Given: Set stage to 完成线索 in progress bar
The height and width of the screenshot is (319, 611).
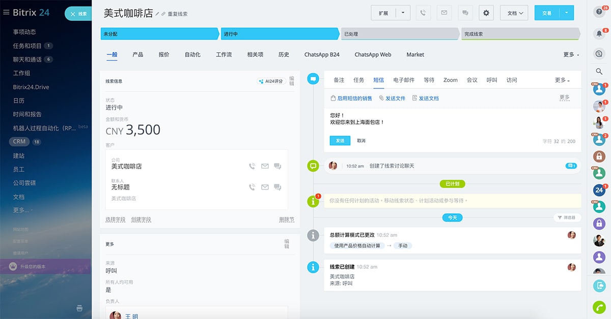Looking at the screenshot, I should 520,34.
